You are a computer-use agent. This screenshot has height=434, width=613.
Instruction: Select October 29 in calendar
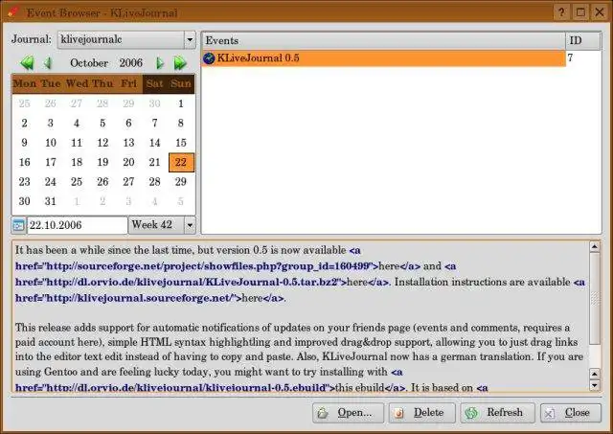(181, 182)
